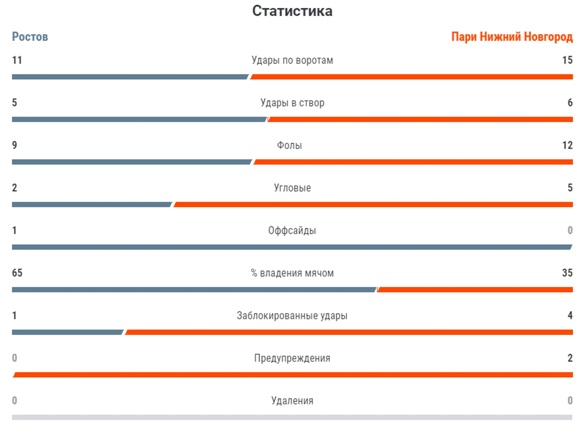
Task: Click the blue possession bar showing 65
Action: 194,290
